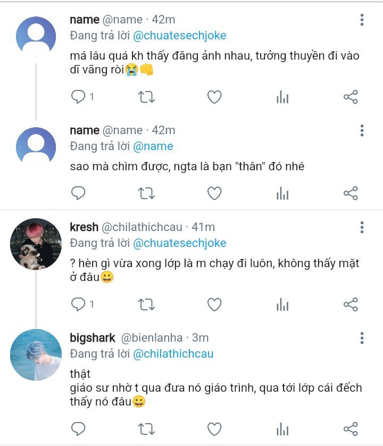Open bigshark's profile avatar
Viewport: 383px width, 446px height.
tap(36, 354)
